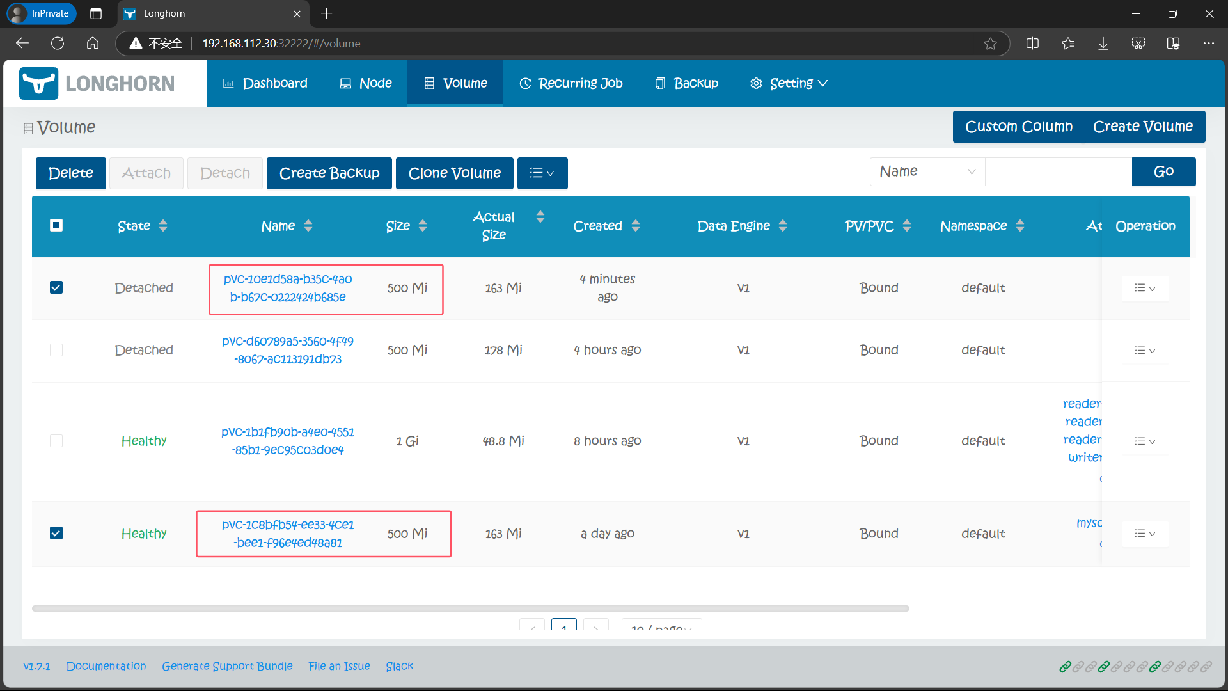Click the File an Issue link
Image resolution: width=1228 pixels, height=691 pixels.
coord(339,666)
